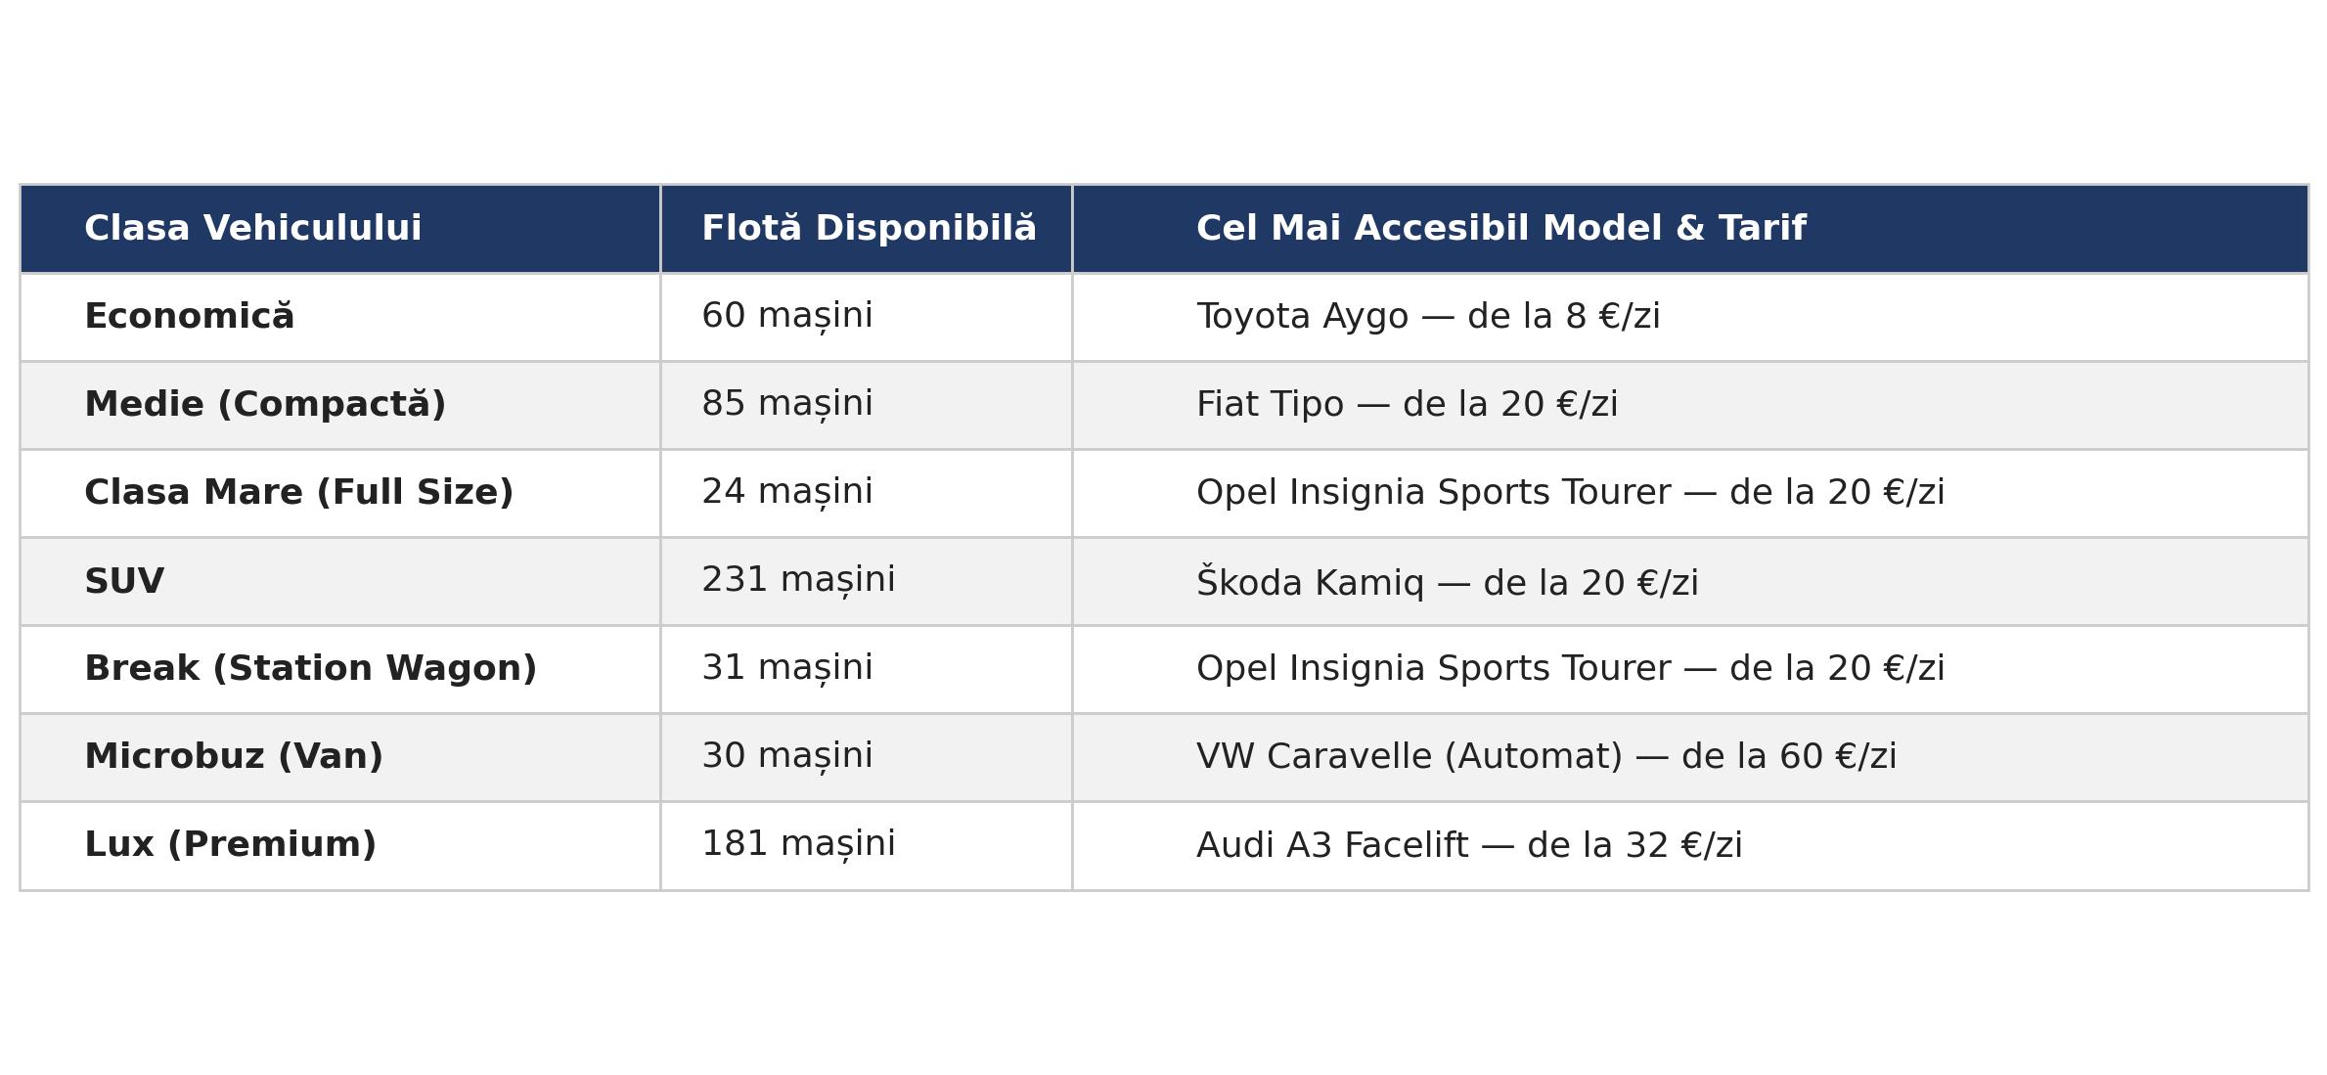
Task: Click the Toyota Aygo tariff cell
Action: [1690, 317]
